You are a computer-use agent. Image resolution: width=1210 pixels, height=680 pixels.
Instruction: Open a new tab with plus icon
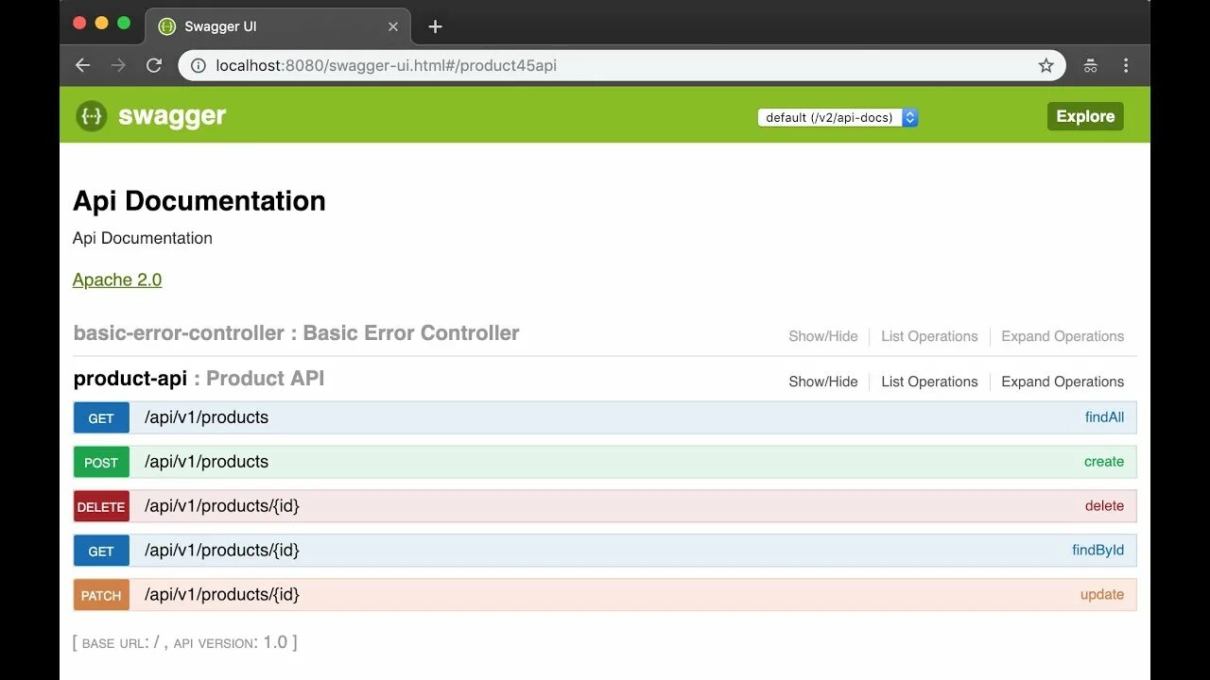click(x=435, y=26)
